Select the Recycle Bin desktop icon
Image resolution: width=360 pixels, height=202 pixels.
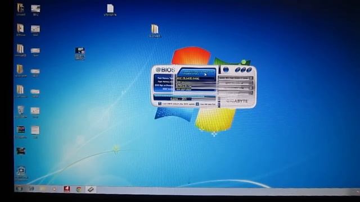point(21,112)
